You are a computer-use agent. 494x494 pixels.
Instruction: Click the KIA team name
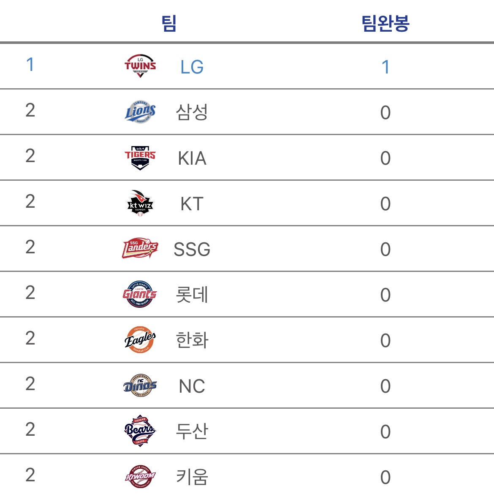coord(192,158)
